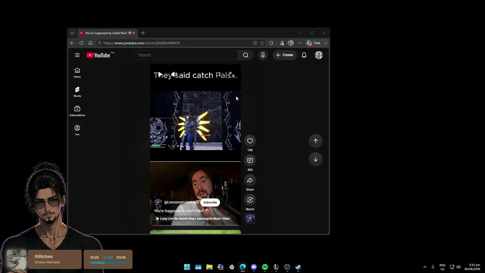
Task: Remix this Short
Action: [x=250, y=200]
